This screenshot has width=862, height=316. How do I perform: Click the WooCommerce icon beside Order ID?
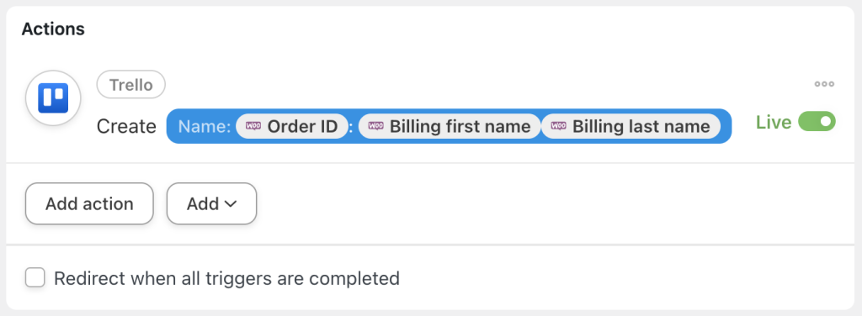253,125
